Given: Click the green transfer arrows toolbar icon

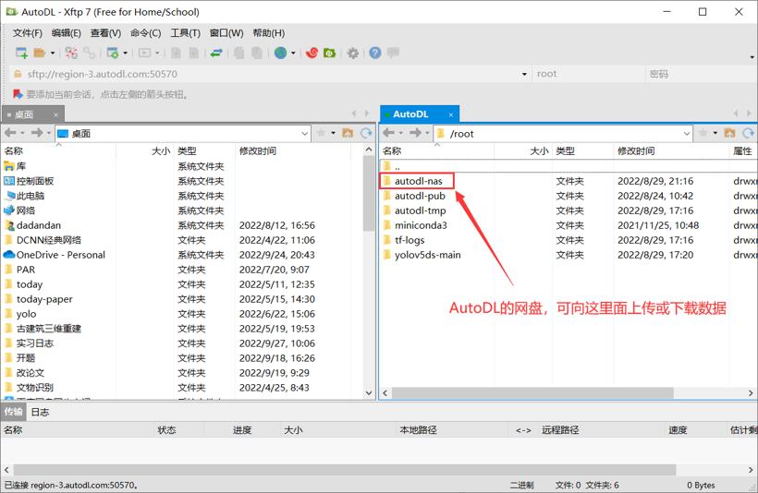Looking at the screenshot, I should coord(216,53).
